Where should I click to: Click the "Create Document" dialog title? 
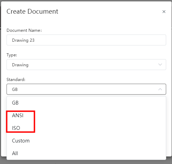[x=32, y=12]
